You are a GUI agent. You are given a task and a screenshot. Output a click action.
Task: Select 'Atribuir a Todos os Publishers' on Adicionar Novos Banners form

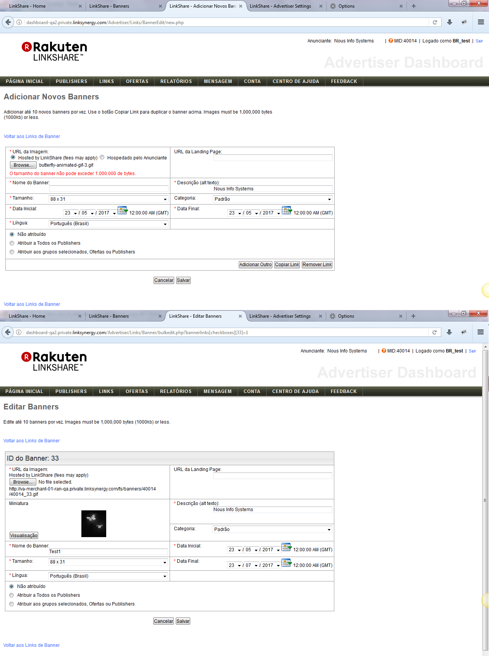click(x=12, y=243)
